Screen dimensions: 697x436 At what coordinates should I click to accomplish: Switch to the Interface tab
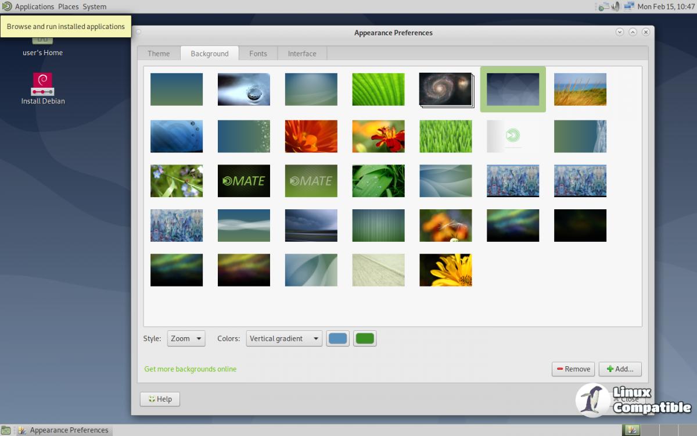[302, 53]
